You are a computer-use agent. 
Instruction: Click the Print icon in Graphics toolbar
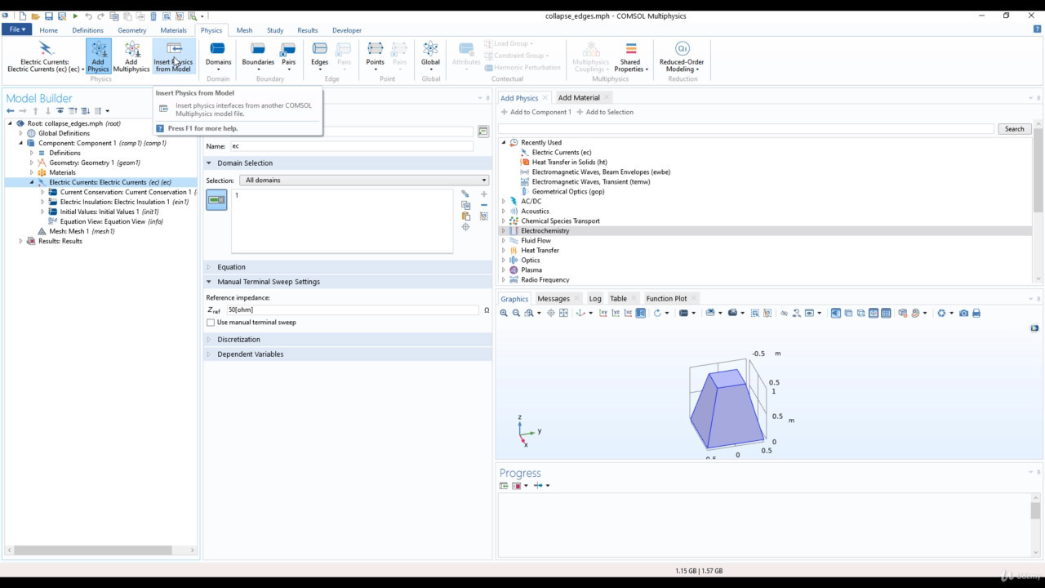tap(976, 313)
